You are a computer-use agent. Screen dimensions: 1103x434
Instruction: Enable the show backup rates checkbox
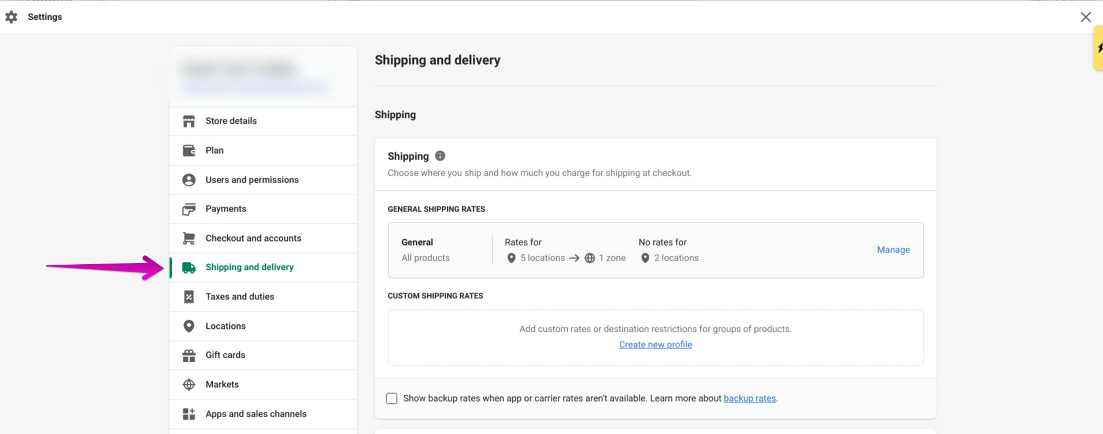[x=392, y=399]
